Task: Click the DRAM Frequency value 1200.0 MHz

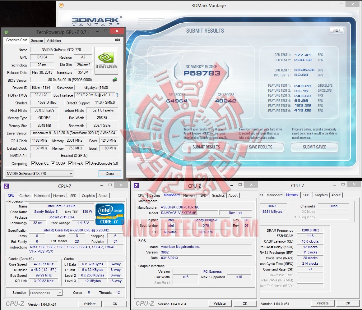Action: (x=310, y=230)
